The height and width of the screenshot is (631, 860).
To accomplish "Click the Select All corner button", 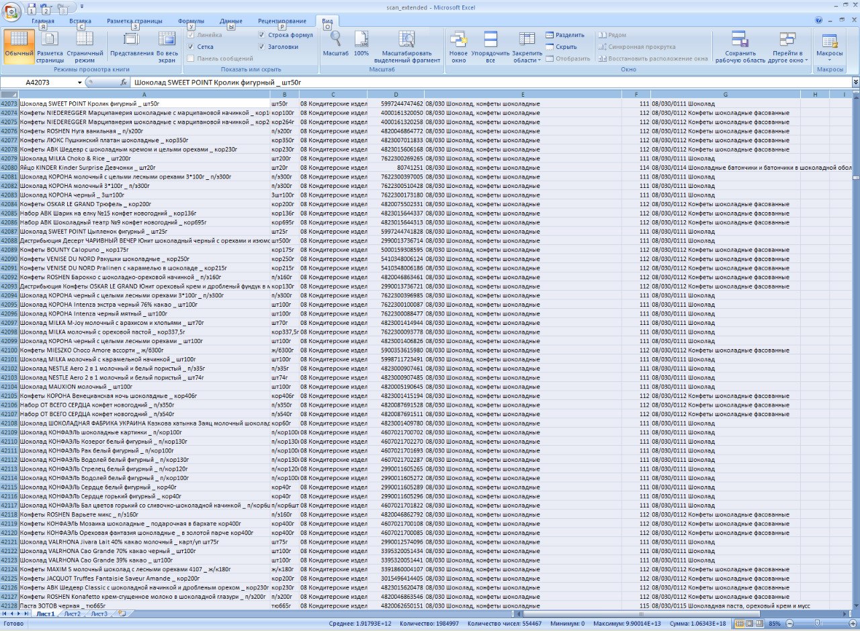I will point(9,95).
